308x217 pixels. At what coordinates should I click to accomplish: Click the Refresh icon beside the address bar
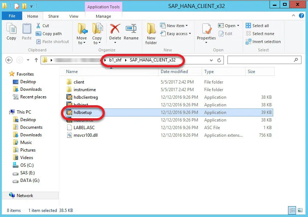tap(219, 60)
